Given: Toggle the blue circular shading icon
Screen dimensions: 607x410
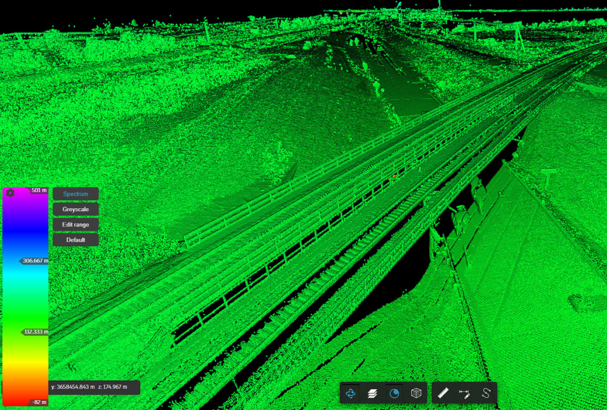Looking at the screenshot, I should [394, 393].
